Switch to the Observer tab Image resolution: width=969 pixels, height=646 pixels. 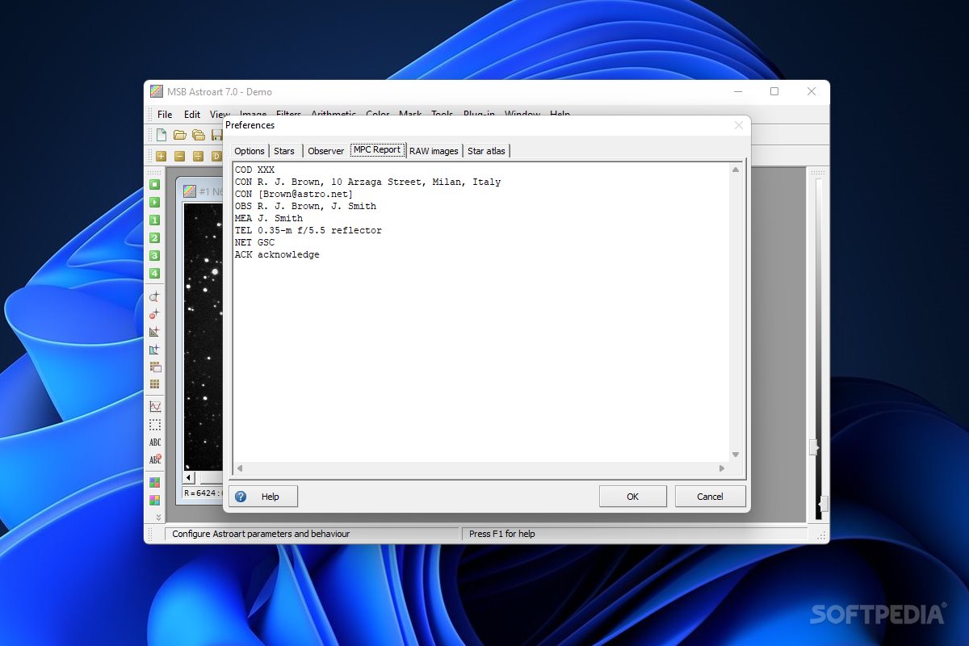pyautogui.click(x=326, y=151)
